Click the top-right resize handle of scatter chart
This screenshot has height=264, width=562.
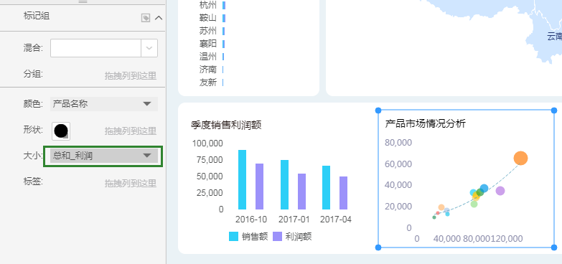point(554,110)
